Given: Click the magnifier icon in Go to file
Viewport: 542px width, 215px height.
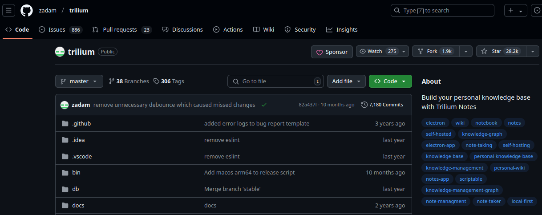Looking at the screenshot, I should 235,81.
